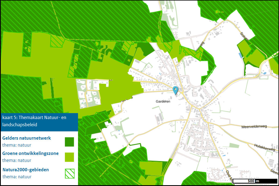Click the Hulakkerweg road label
Viewport: 279px width, 186px height.
click(264, 148)
